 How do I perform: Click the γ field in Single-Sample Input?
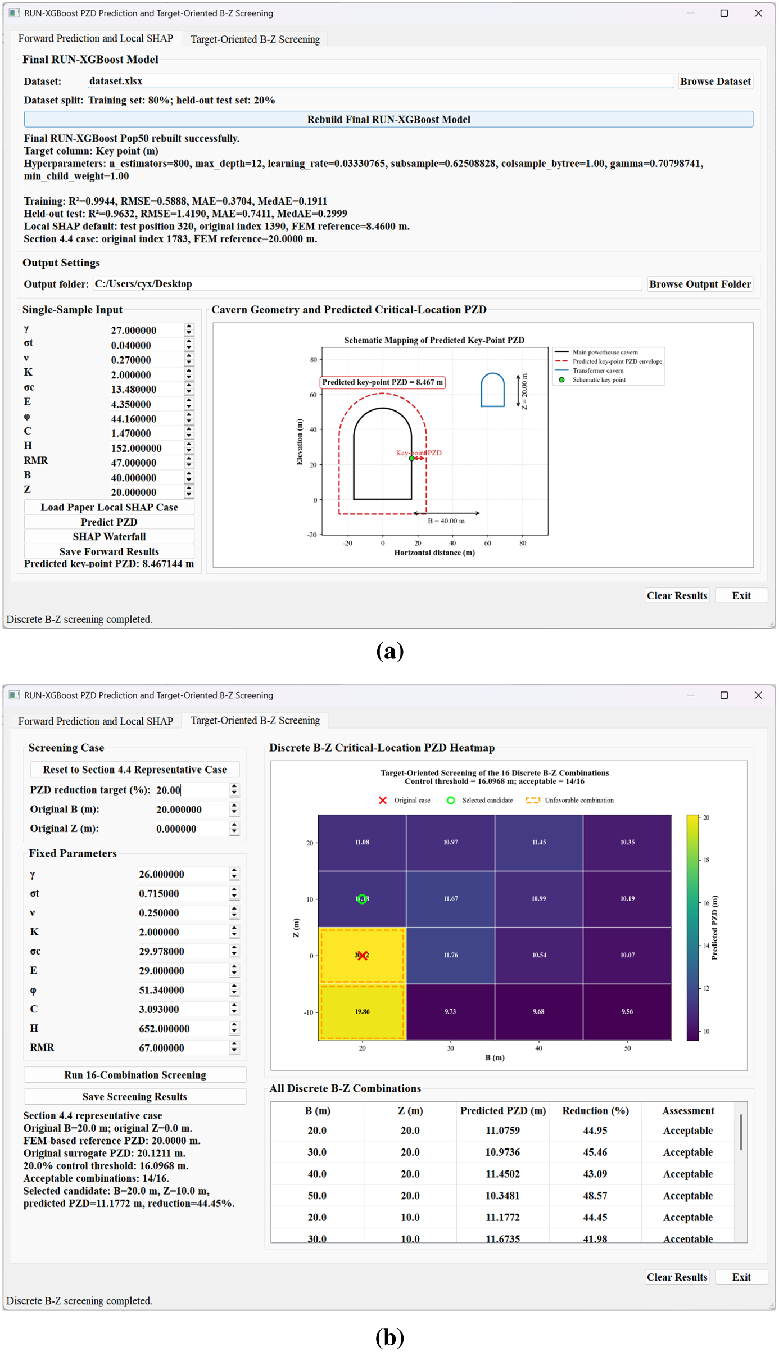pos(146,331)
